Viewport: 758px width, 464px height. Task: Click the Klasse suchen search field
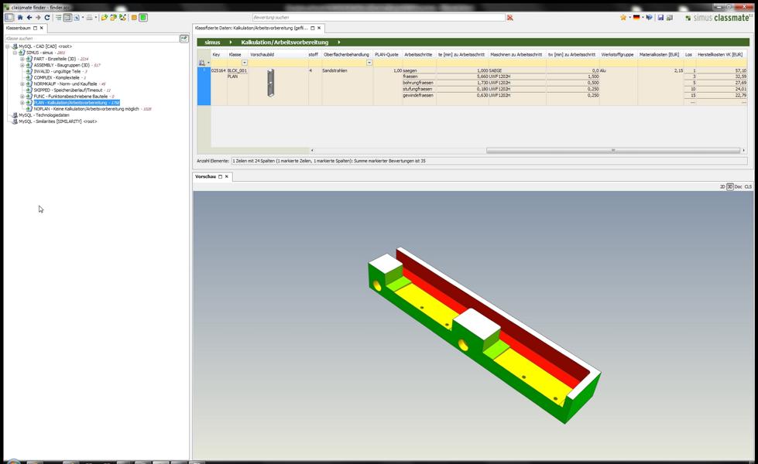(x=92, y=38)
